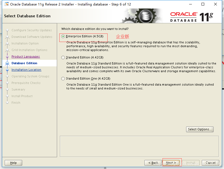Click the Install Product step label
The height and width of the screenshot is (169, 224).
tap(22, 96)
